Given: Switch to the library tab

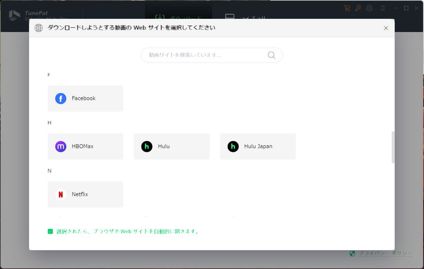Looking at the screenshot, I should (245, 16).
